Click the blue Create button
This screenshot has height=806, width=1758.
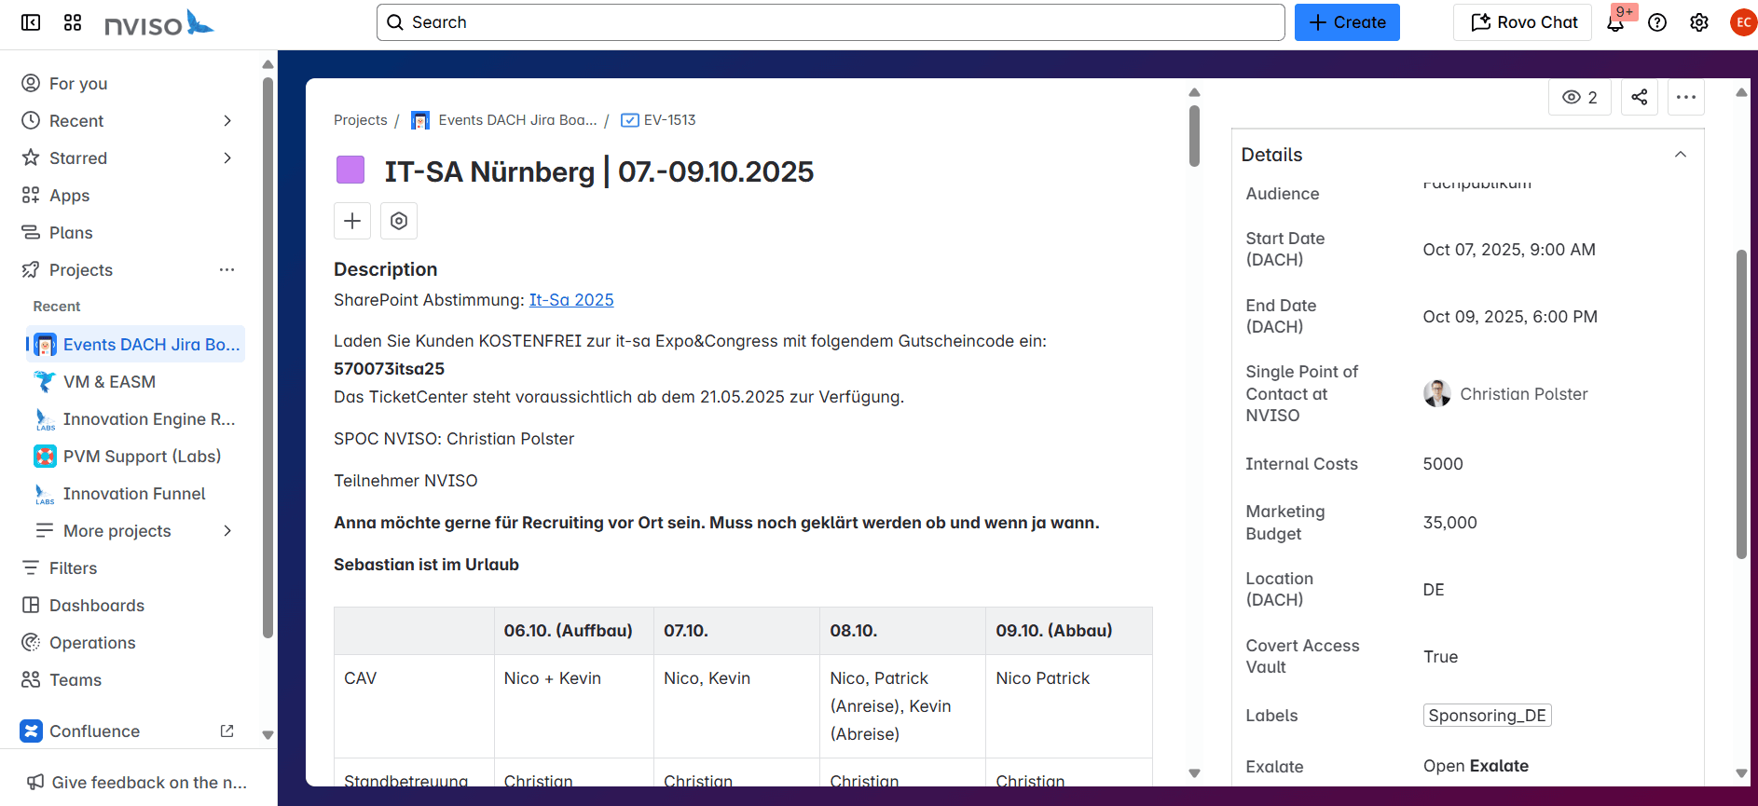point(1347,22)
